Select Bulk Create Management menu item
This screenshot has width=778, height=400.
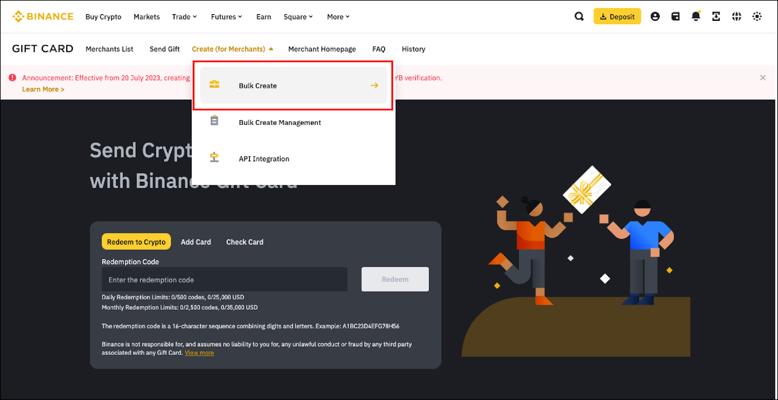280,122
